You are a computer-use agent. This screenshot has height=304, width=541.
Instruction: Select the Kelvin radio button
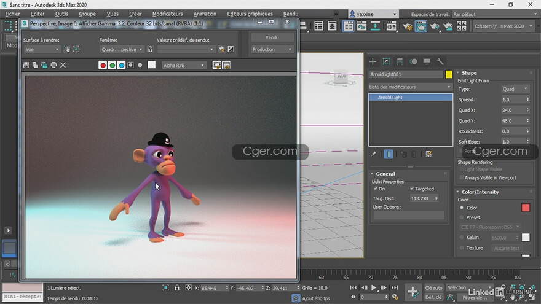pyautogui.click(x=462, y=237)
